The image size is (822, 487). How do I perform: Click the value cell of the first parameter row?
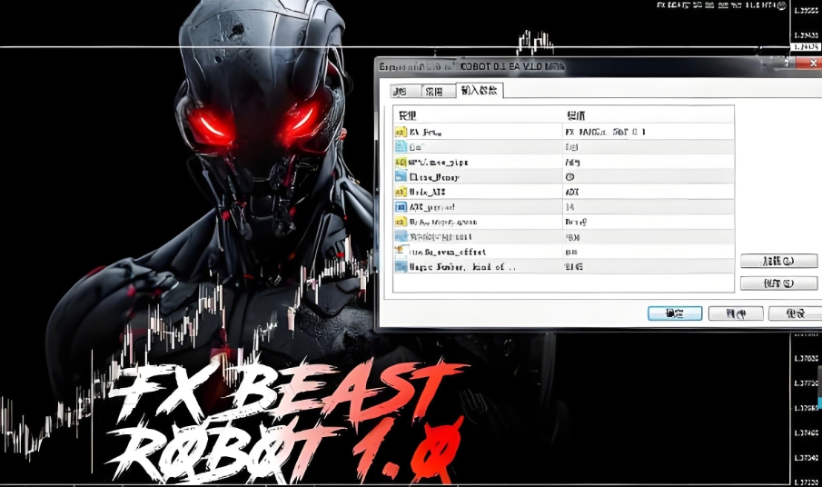tap(648, 132)
